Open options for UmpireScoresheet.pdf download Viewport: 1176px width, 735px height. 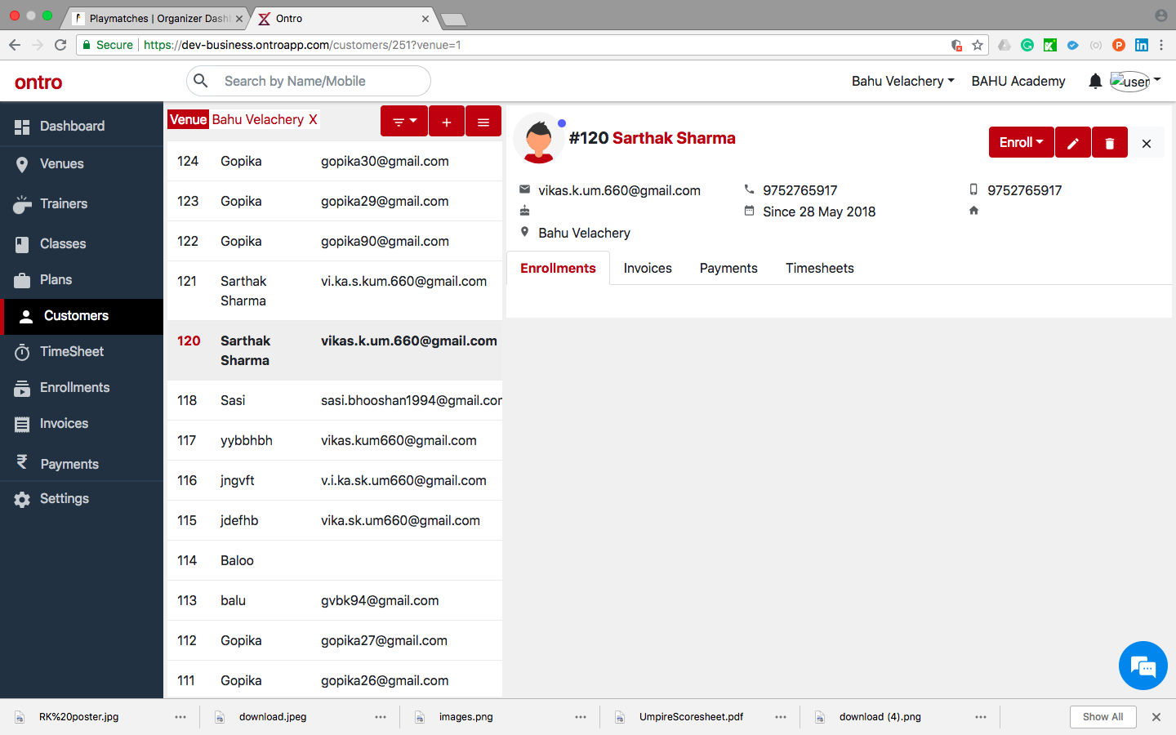coord(781,717)
